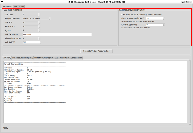Decrease k_SSB value with down arrow
The height and width of the screenshot is (133, 193).
coord(164,25)
